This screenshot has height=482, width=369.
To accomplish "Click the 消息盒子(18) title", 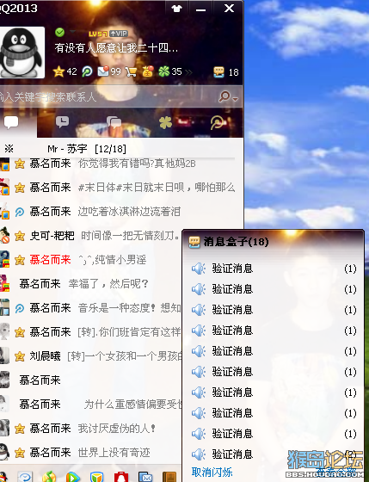I will (236, 242).
